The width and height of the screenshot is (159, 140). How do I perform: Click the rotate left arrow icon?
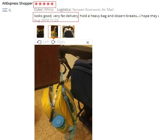click(39, 42)
